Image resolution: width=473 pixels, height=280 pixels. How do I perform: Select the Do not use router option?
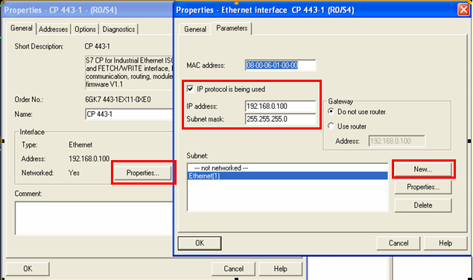coord(331,112)
